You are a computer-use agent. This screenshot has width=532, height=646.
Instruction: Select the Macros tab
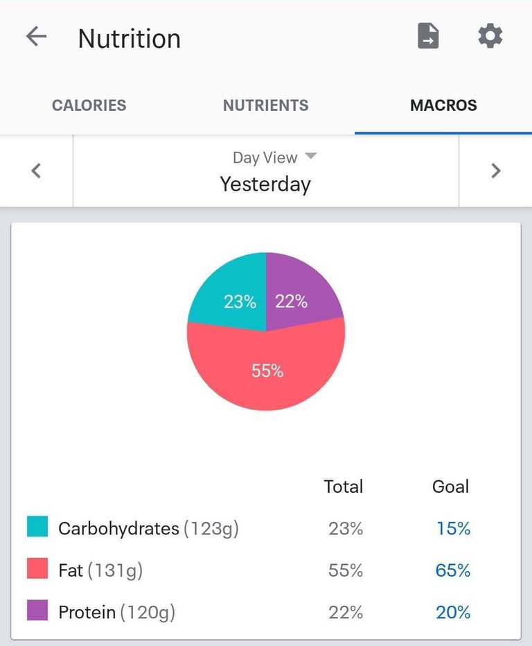point(443,105)
